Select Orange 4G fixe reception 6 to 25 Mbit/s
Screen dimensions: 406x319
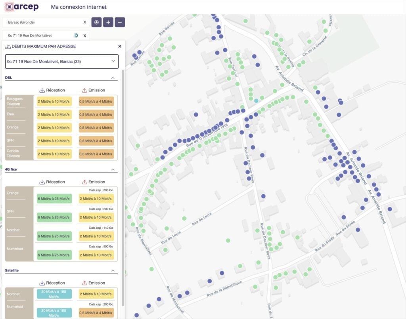[x=54, y=199]
